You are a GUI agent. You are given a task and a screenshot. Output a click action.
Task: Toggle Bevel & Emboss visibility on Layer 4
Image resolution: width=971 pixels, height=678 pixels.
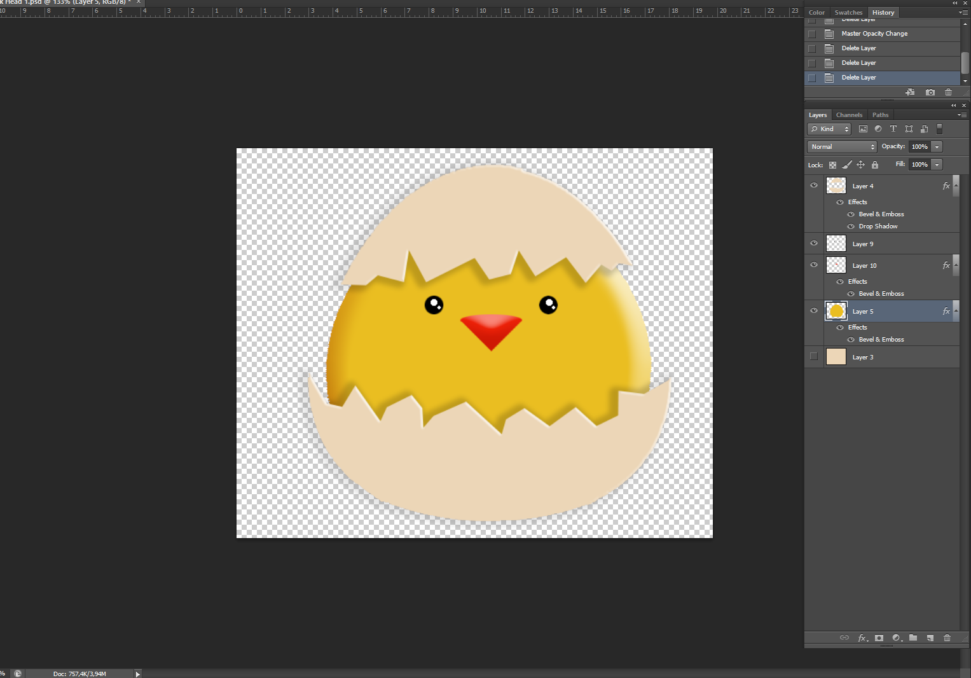pos(851,214)
